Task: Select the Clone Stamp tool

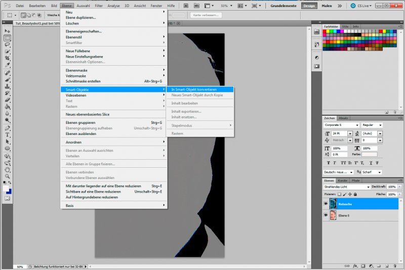Action: [7, 86]
